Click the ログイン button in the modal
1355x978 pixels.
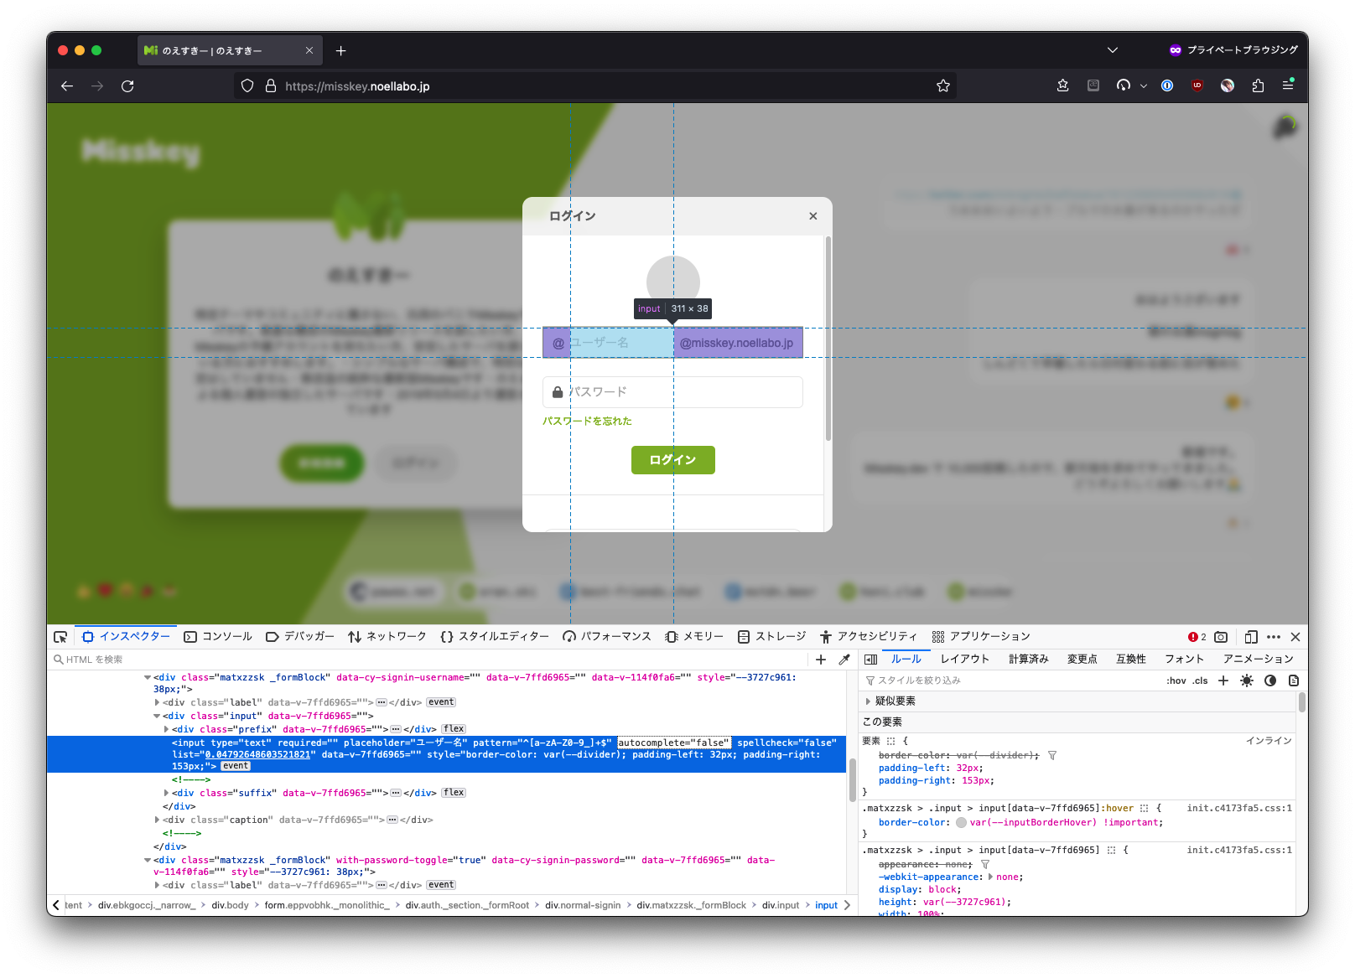[x=672, y=459]
